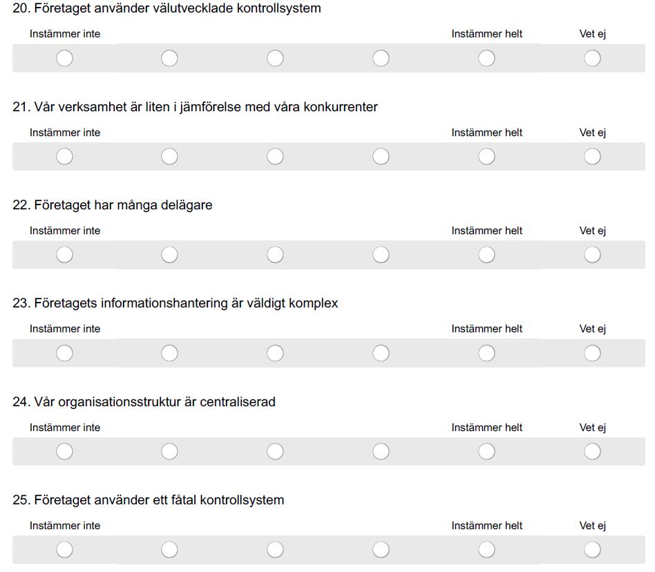
Task: Choose third radio option for question 20
Action: click(x=275, y=59)
